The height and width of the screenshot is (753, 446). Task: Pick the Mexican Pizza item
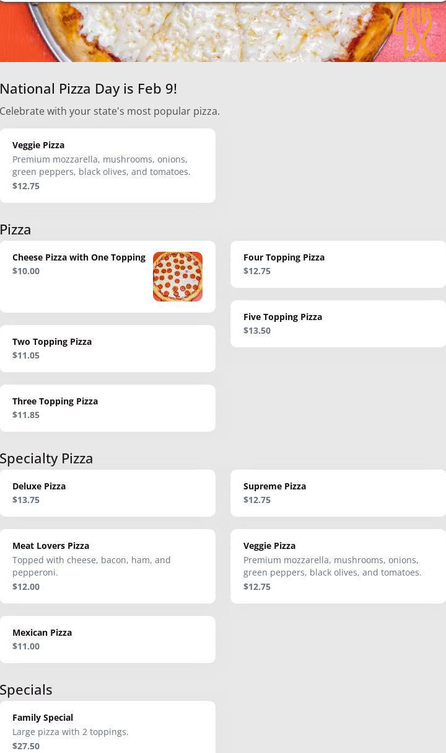pos(107,639)
